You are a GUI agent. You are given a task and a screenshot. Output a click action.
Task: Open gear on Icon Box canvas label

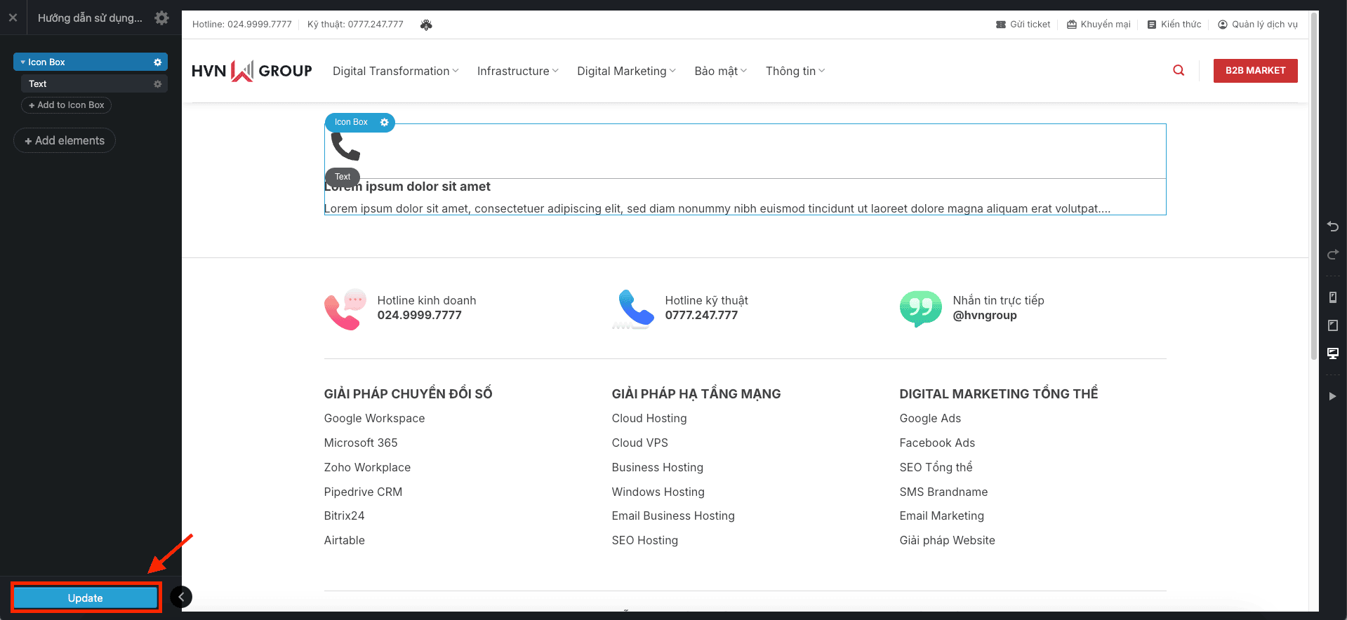tap(384, 123)
